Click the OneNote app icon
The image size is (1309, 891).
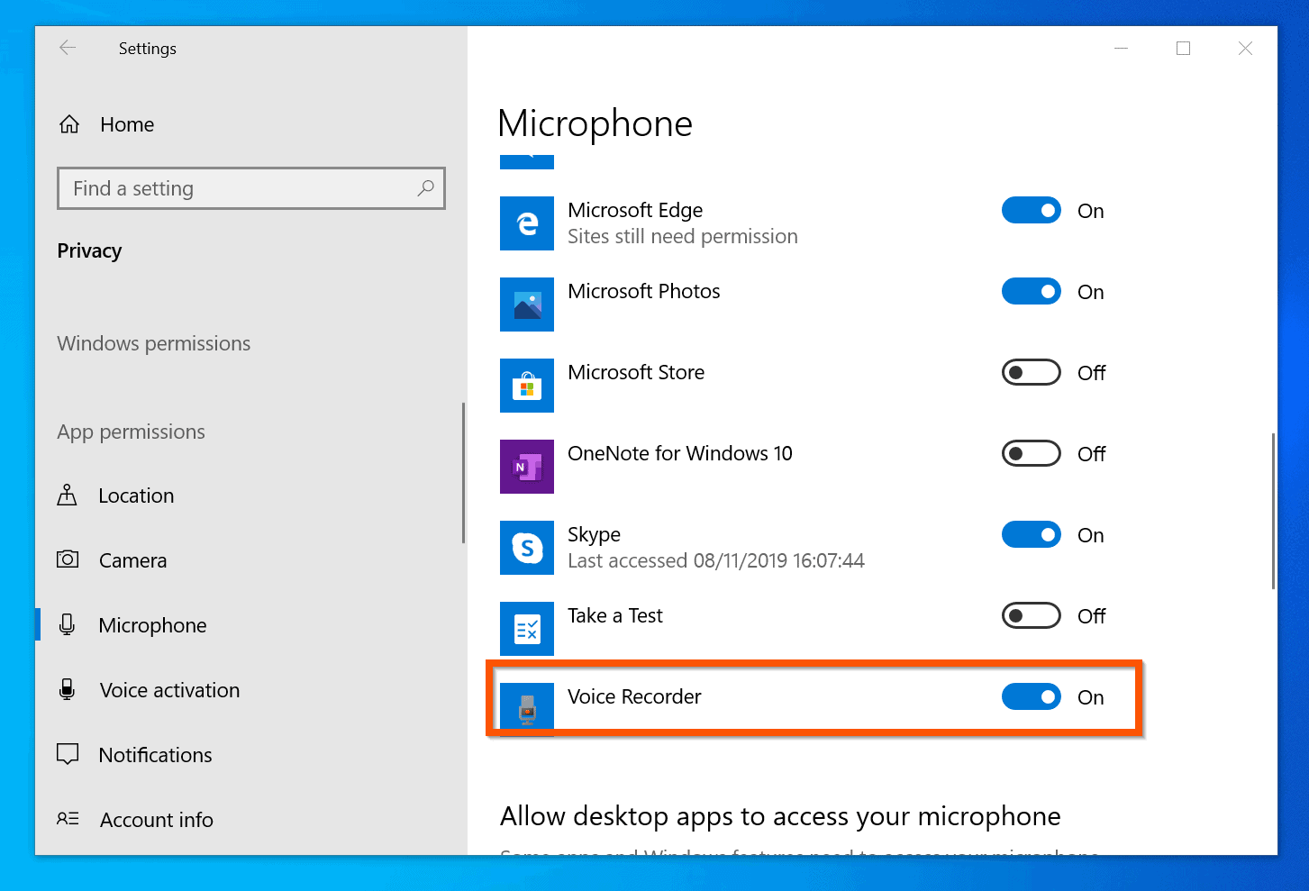coord(527,467)
